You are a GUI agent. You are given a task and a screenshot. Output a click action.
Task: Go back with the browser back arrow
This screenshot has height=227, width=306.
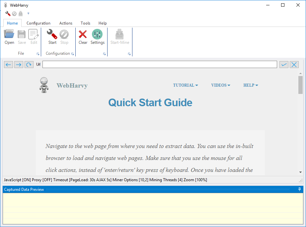click(9, 65)
